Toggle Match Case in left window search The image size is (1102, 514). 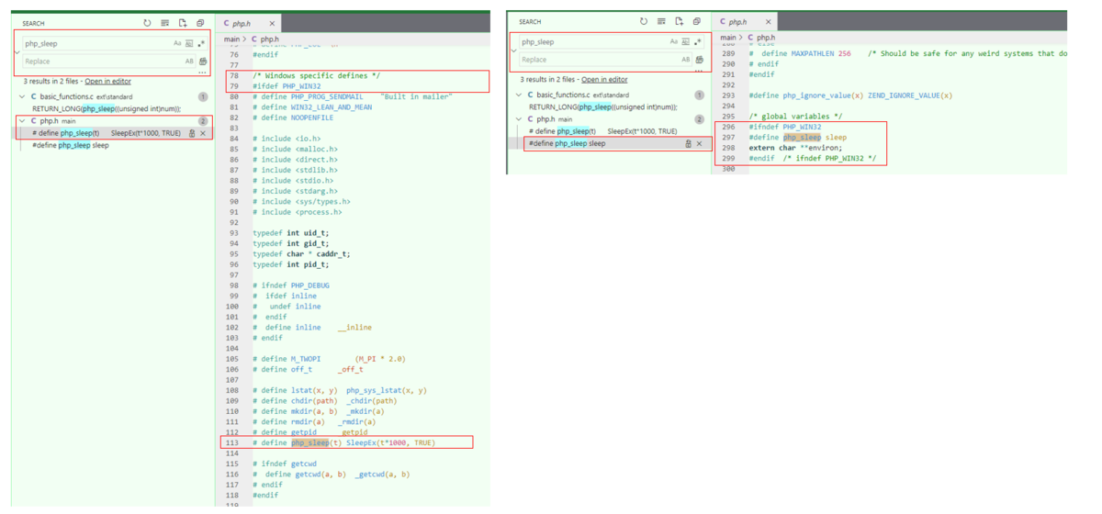177,43
